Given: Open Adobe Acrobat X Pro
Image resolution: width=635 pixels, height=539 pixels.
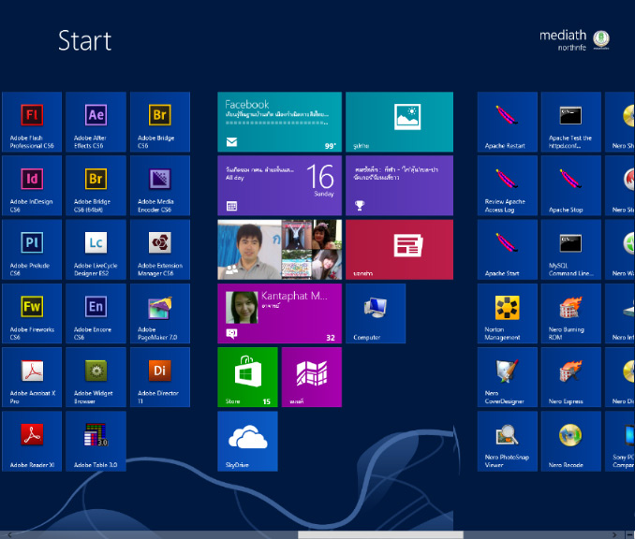Looking at the screenshot, I should pos(32,377).
